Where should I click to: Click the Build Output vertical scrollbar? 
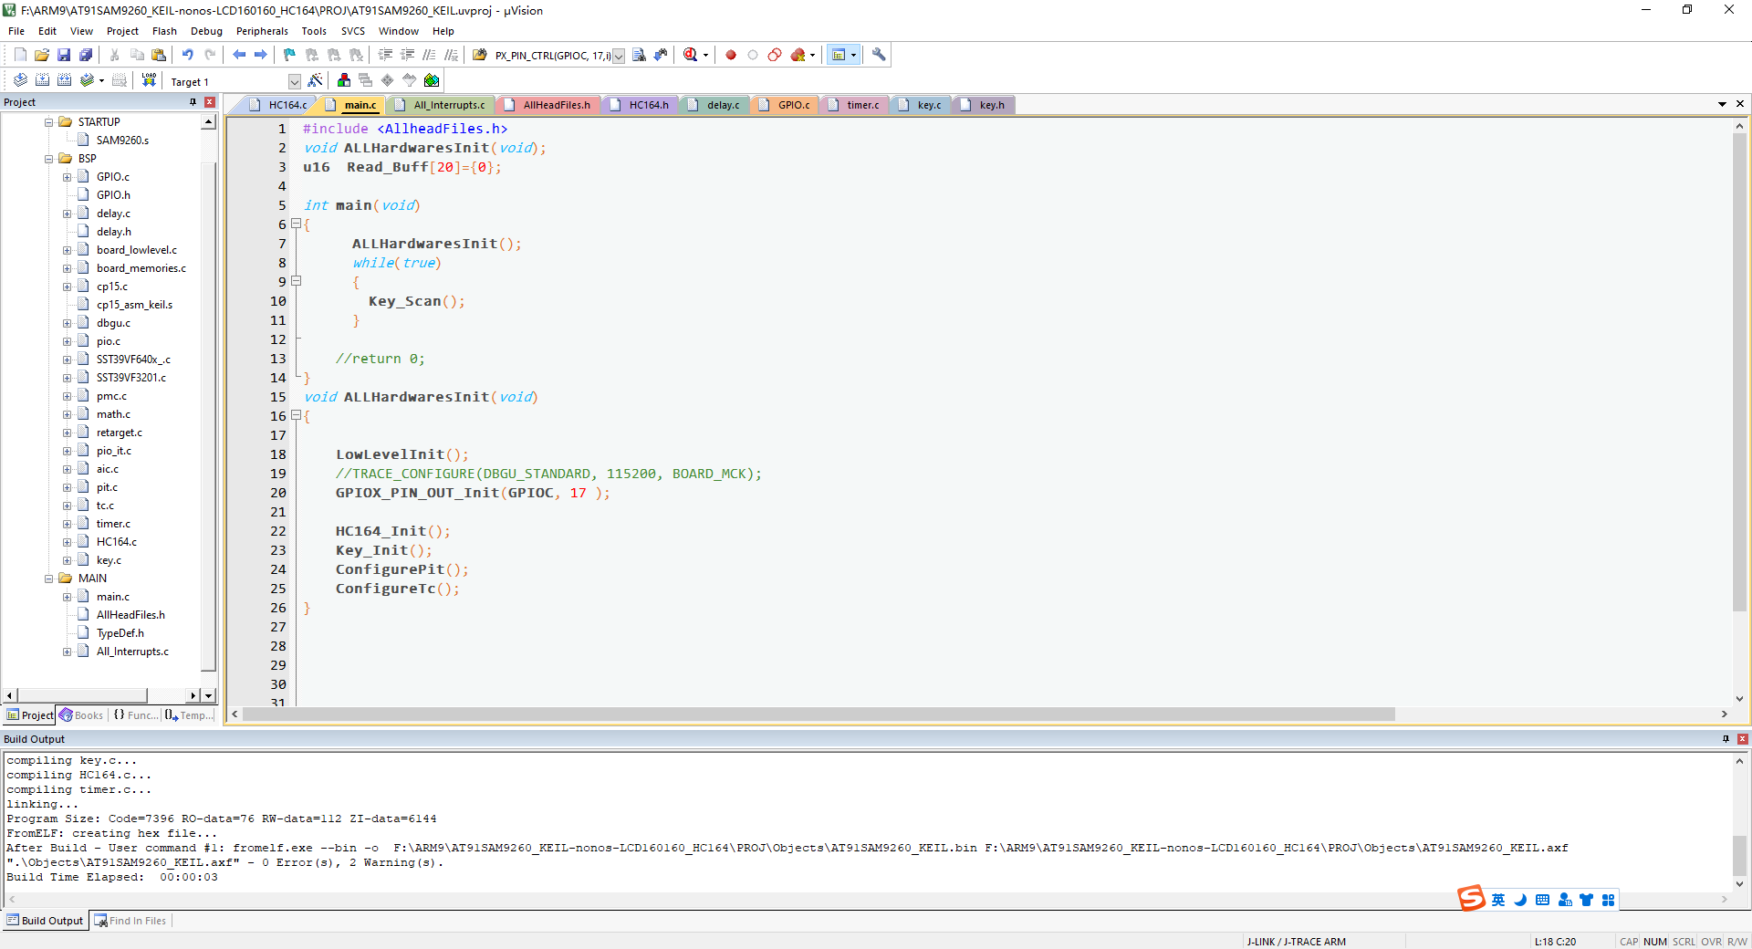pyautogui.click(x=1739, y=855)
